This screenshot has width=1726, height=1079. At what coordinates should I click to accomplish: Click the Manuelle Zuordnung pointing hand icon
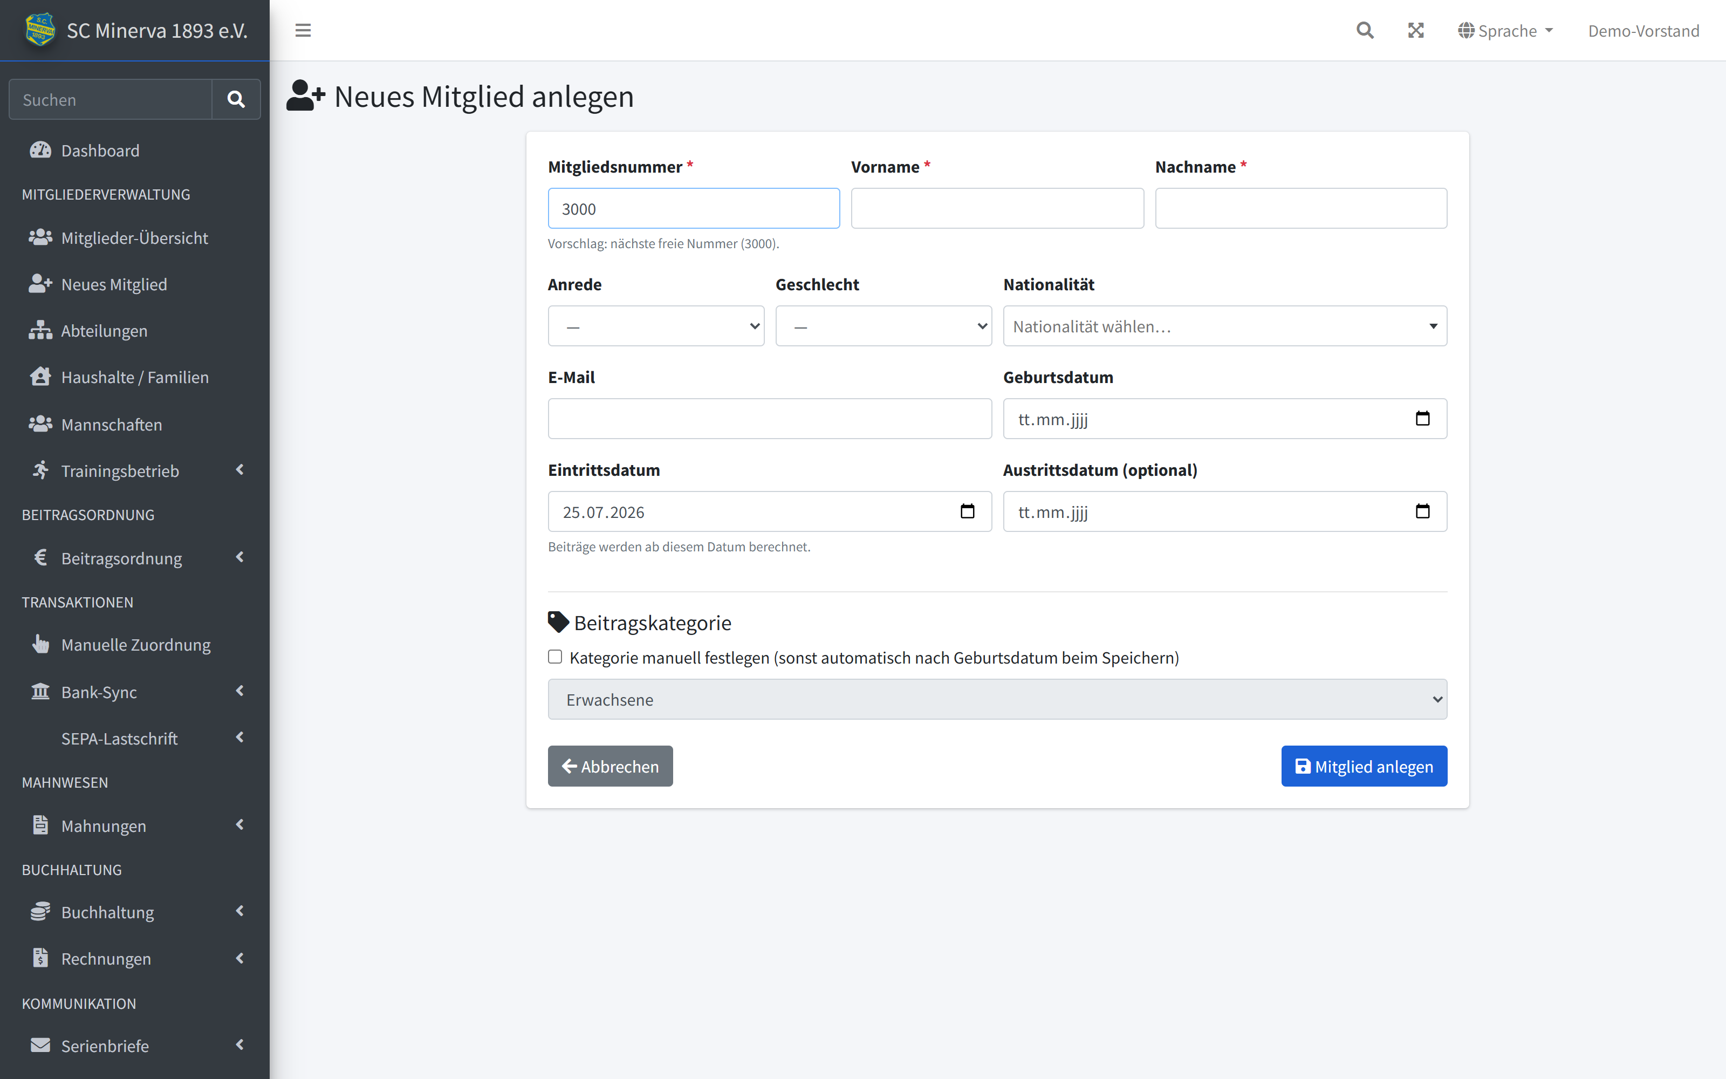(40, 644)
